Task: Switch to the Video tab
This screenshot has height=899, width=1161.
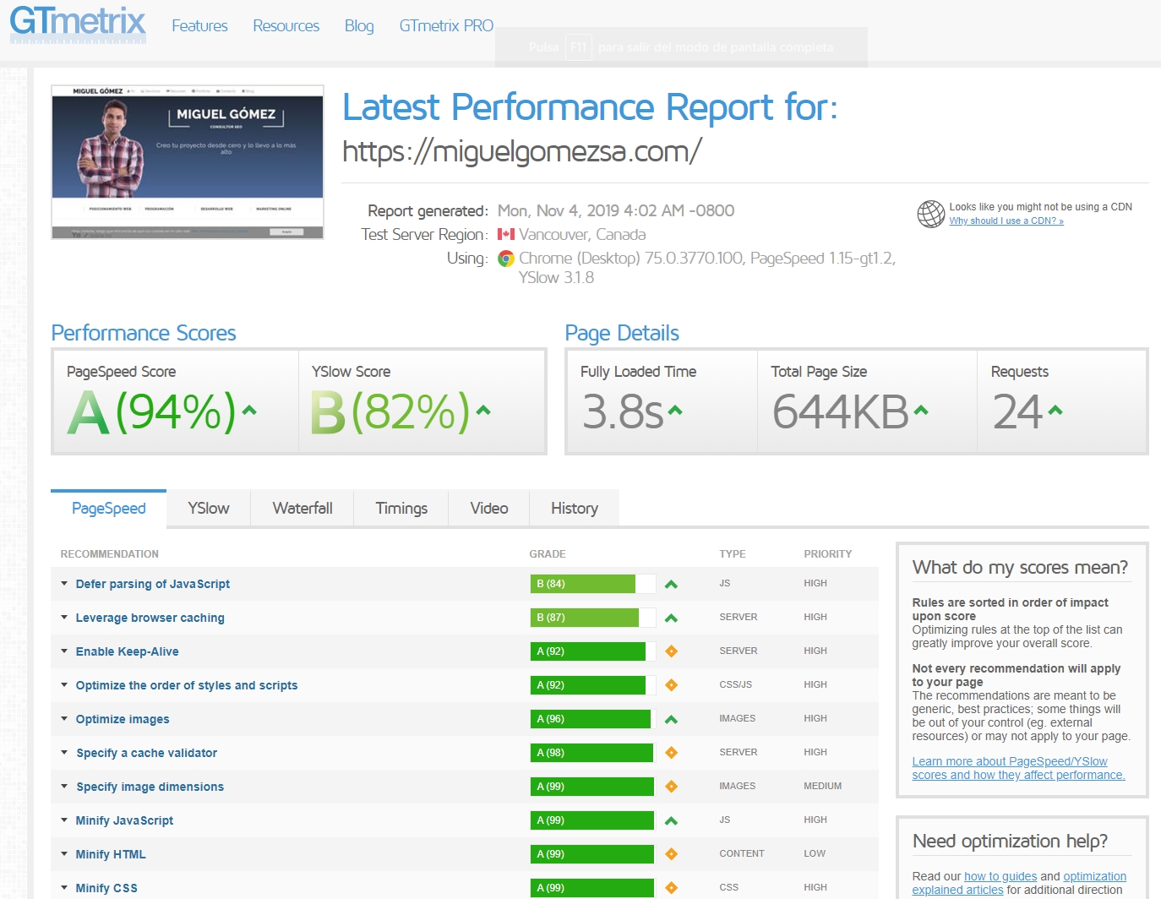Action: pyautogui.click(x=489, y=508)
